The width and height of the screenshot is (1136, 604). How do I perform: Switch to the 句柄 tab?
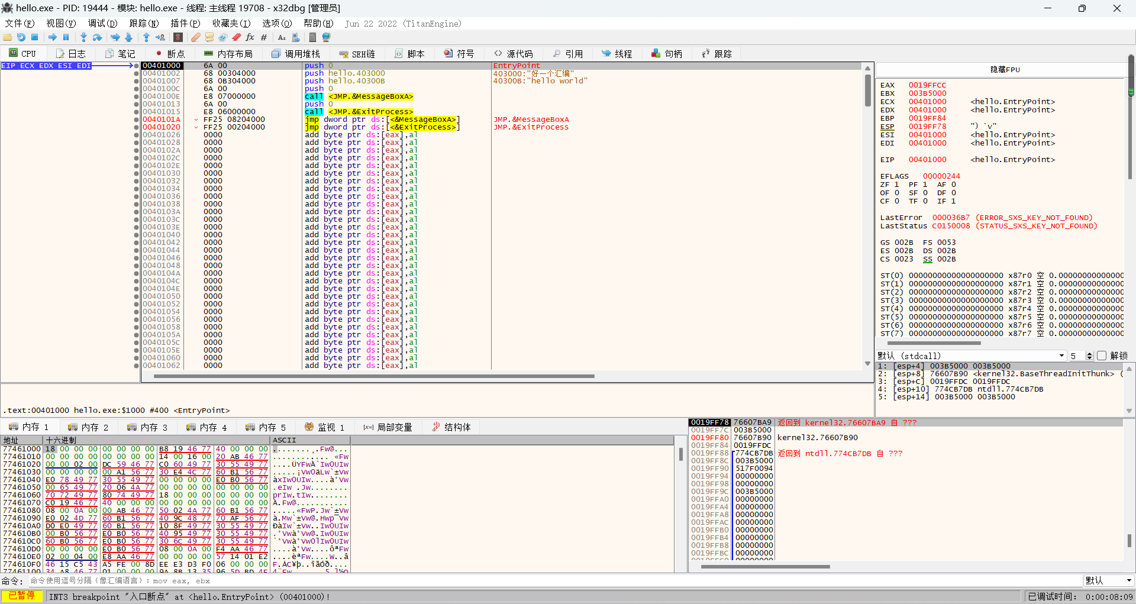[x=667, y=53]
